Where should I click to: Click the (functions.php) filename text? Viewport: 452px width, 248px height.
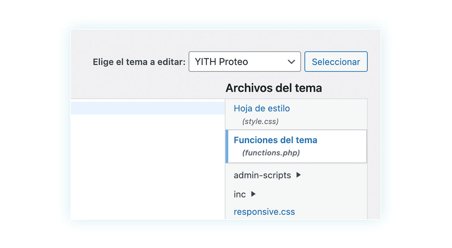271,153
